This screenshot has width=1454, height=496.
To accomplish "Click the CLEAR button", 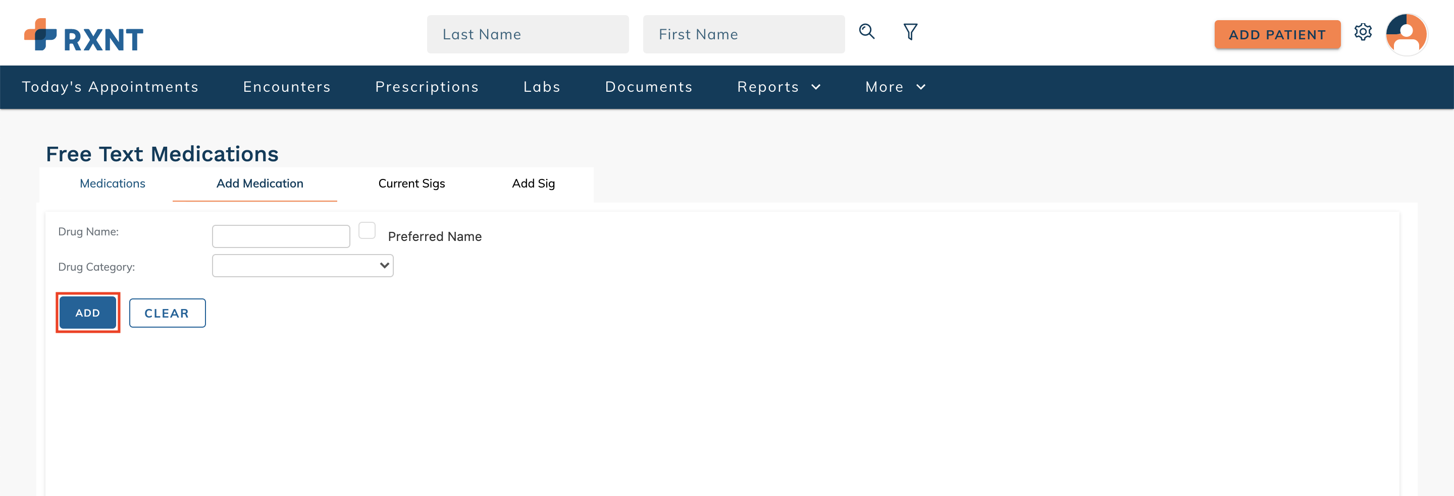I will tap(167, 314).
